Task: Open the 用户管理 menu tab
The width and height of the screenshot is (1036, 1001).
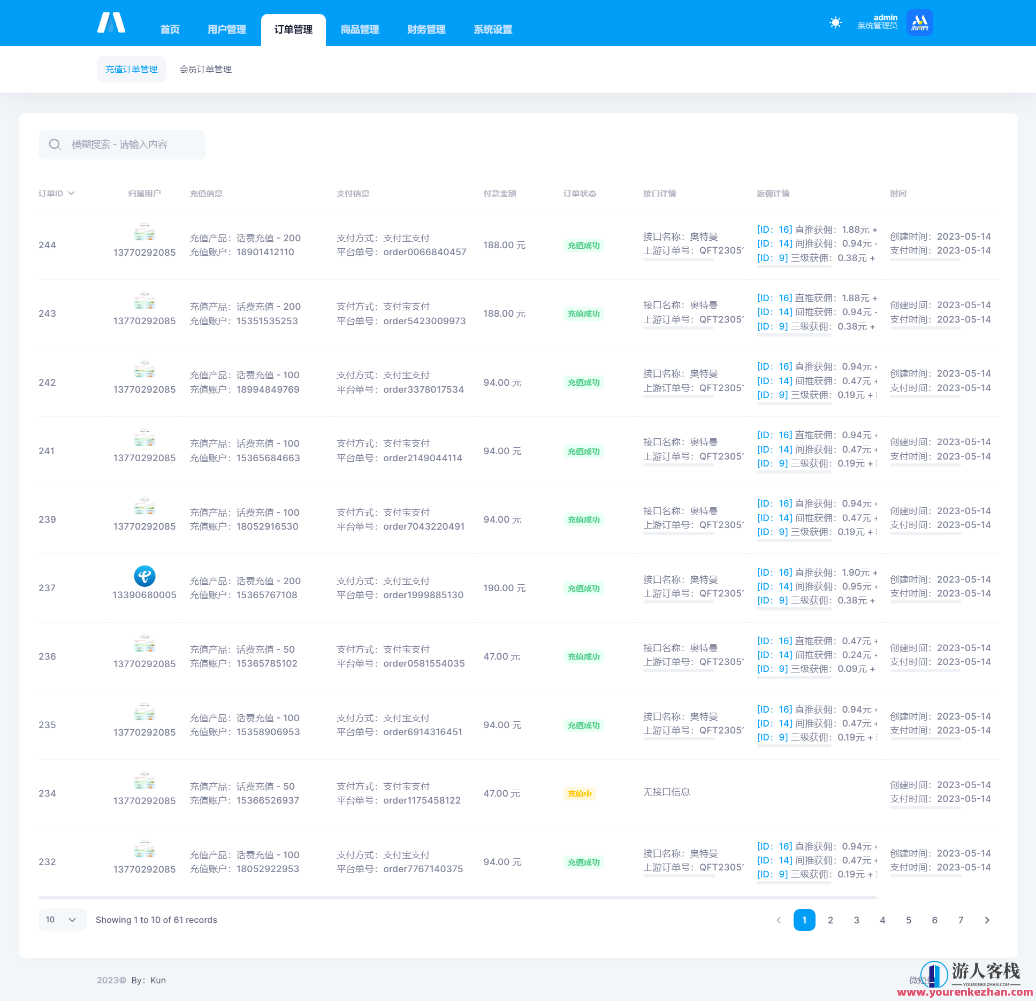Action: [x=227, y=29]
